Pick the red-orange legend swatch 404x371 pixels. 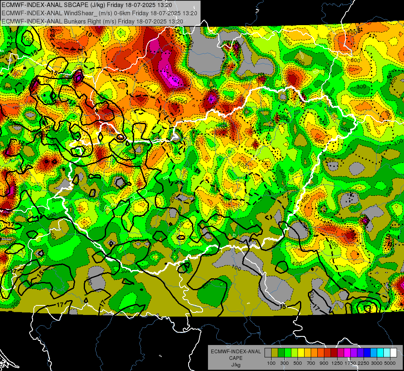pyautogui.click(x=321, y=353)
